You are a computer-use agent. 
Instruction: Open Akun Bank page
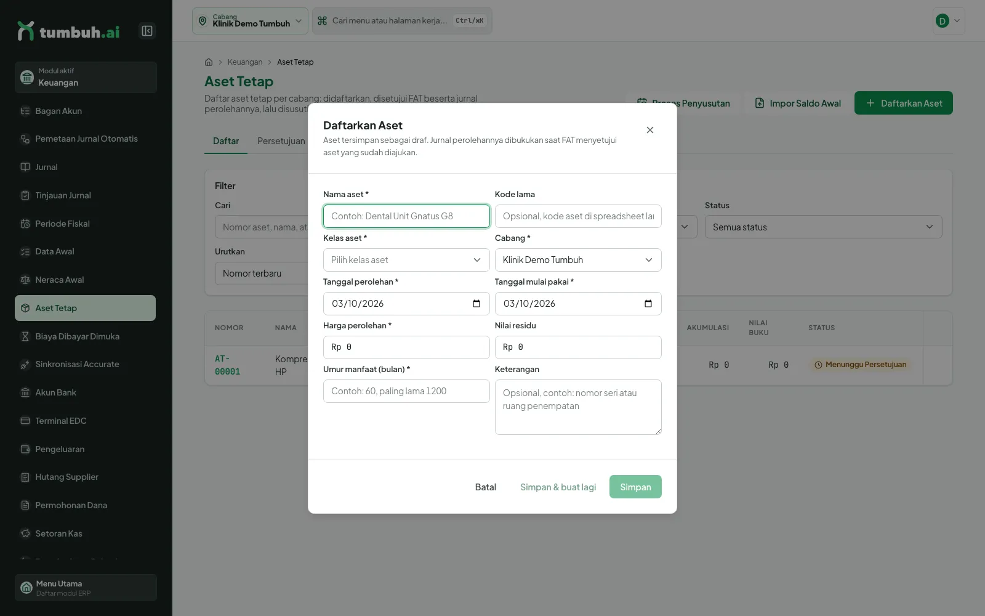pyautogui.click(x=86, y=392)
